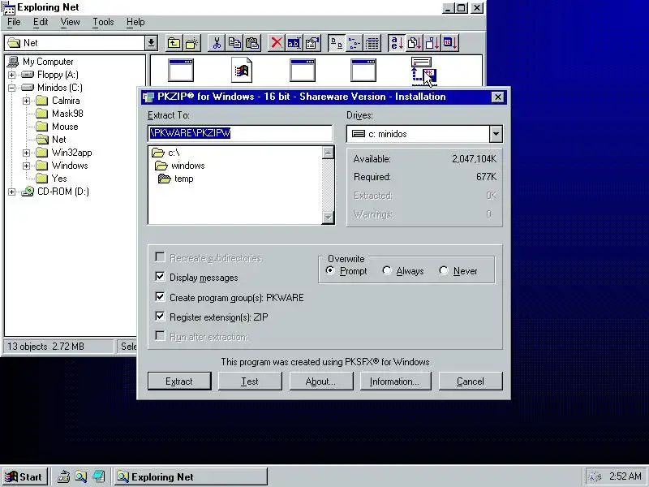Click the CD-ROM (D:) drive icon
649x487 pixels.
(x=28, y=192)
